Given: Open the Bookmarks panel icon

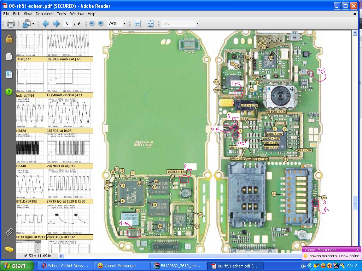Looking at the screenshot, I should coord(9,74).
